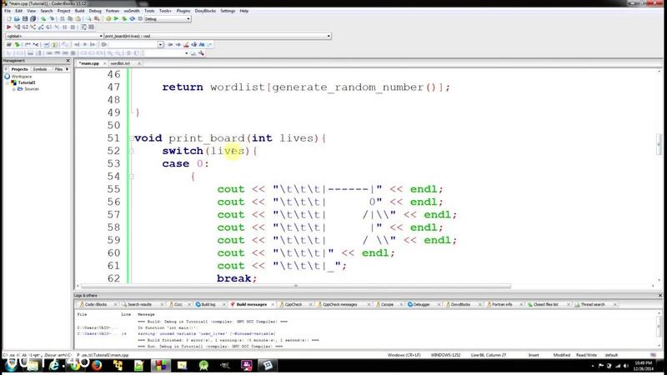Open the Settings menu
This screenshot has height=375, width=667.
(x=228, y=11)
